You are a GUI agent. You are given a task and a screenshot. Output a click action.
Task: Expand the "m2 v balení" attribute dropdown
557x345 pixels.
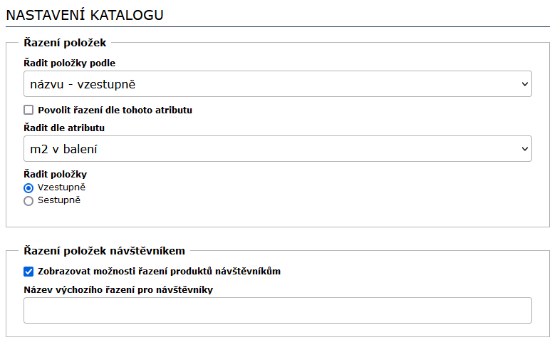[277, 149]
